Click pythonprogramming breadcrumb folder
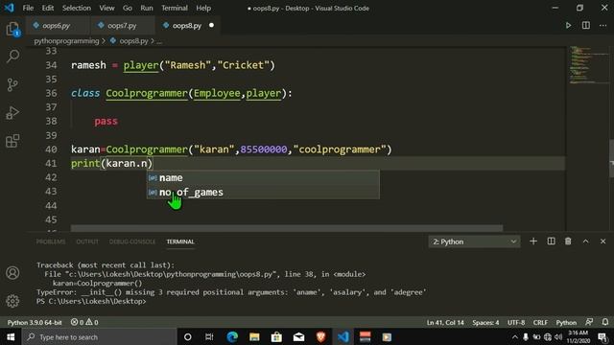614x345 pixels. tap(66, 40)
